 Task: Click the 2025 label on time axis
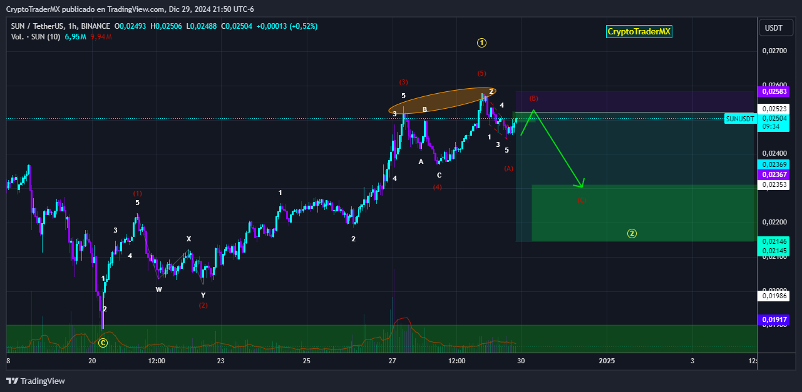[x=607, y=361]
